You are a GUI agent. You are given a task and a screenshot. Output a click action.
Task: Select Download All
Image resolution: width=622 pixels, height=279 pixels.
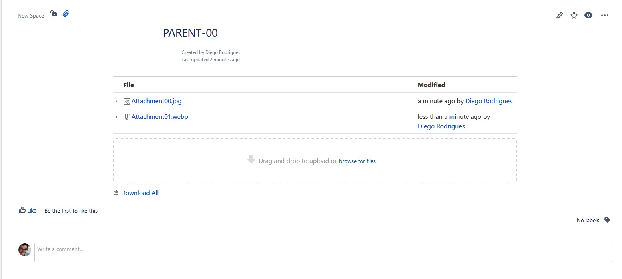click(x=140, y=192)
